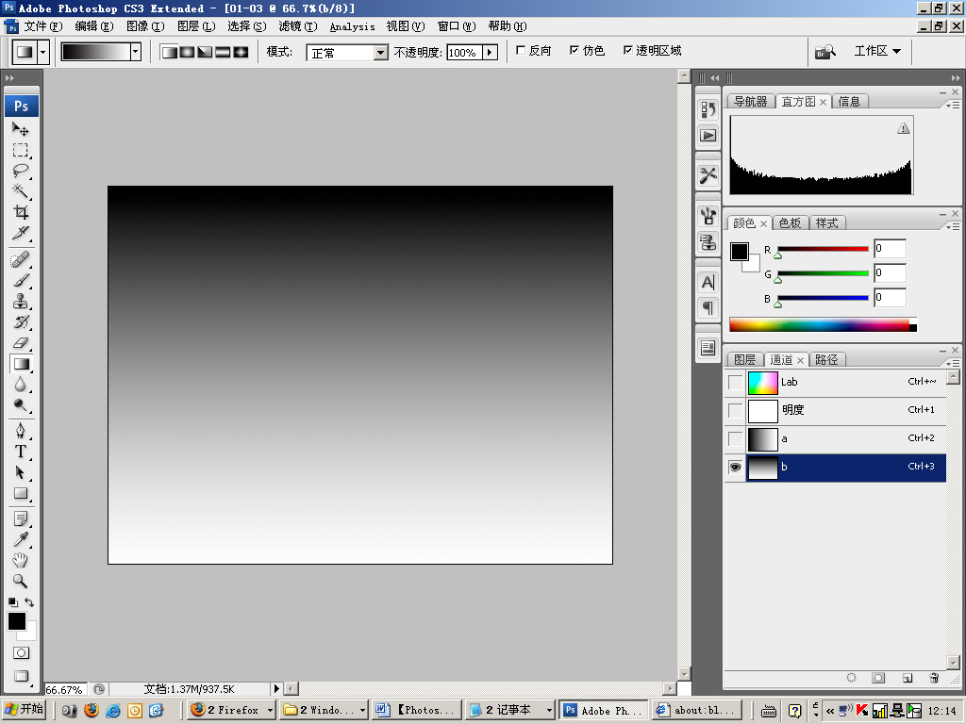Expand the 工作区 workspace menu
Viewport: 966px width, 724px height.
coord(877,51)
